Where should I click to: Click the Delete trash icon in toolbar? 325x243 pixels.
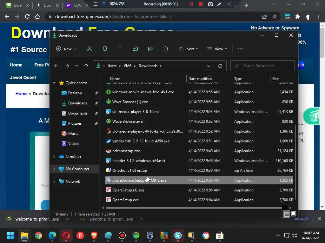tap(166, 49)
